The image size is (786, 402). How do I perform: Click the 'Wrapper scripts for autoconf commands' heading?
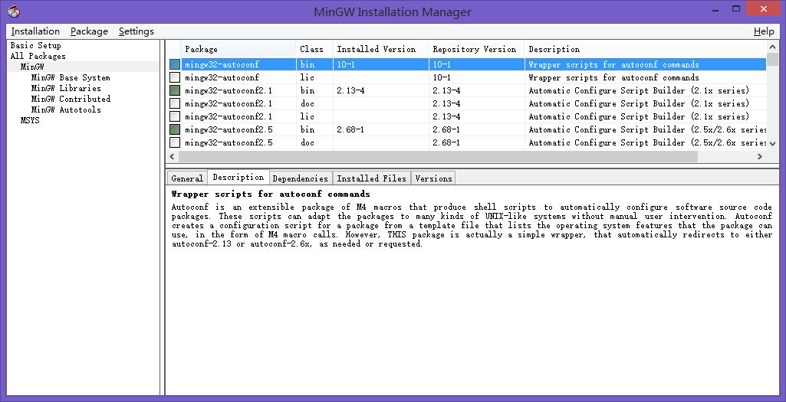coord(271,194)
